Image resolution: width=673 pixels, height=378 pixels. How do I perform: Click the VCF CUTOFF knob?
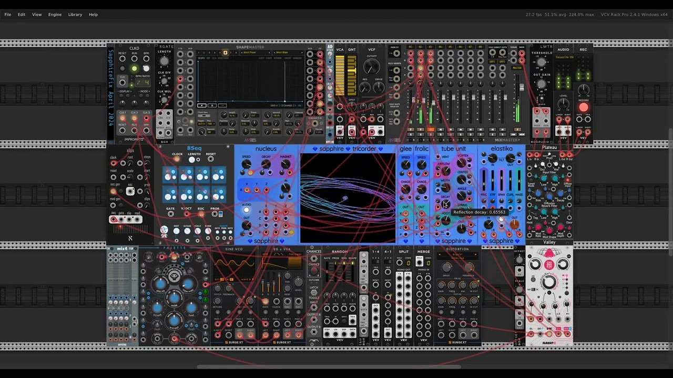pyautogui.click(x=371, y=67)
